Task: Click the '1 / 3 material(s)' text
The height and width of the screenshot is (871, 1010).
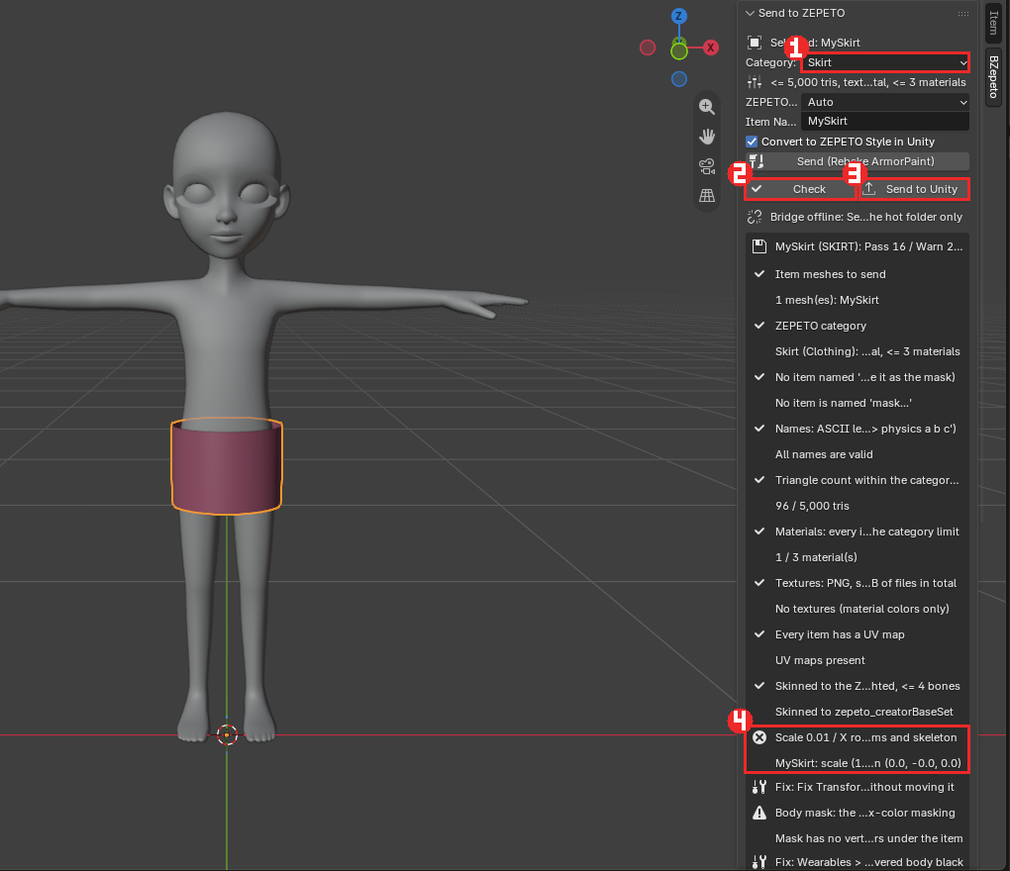Action: pos(816,557)
